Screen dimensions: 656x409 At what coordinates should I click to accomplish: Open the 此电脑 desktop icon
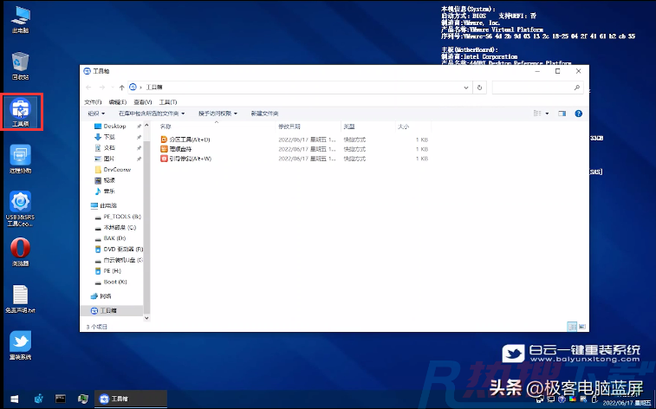coord(20,19)
